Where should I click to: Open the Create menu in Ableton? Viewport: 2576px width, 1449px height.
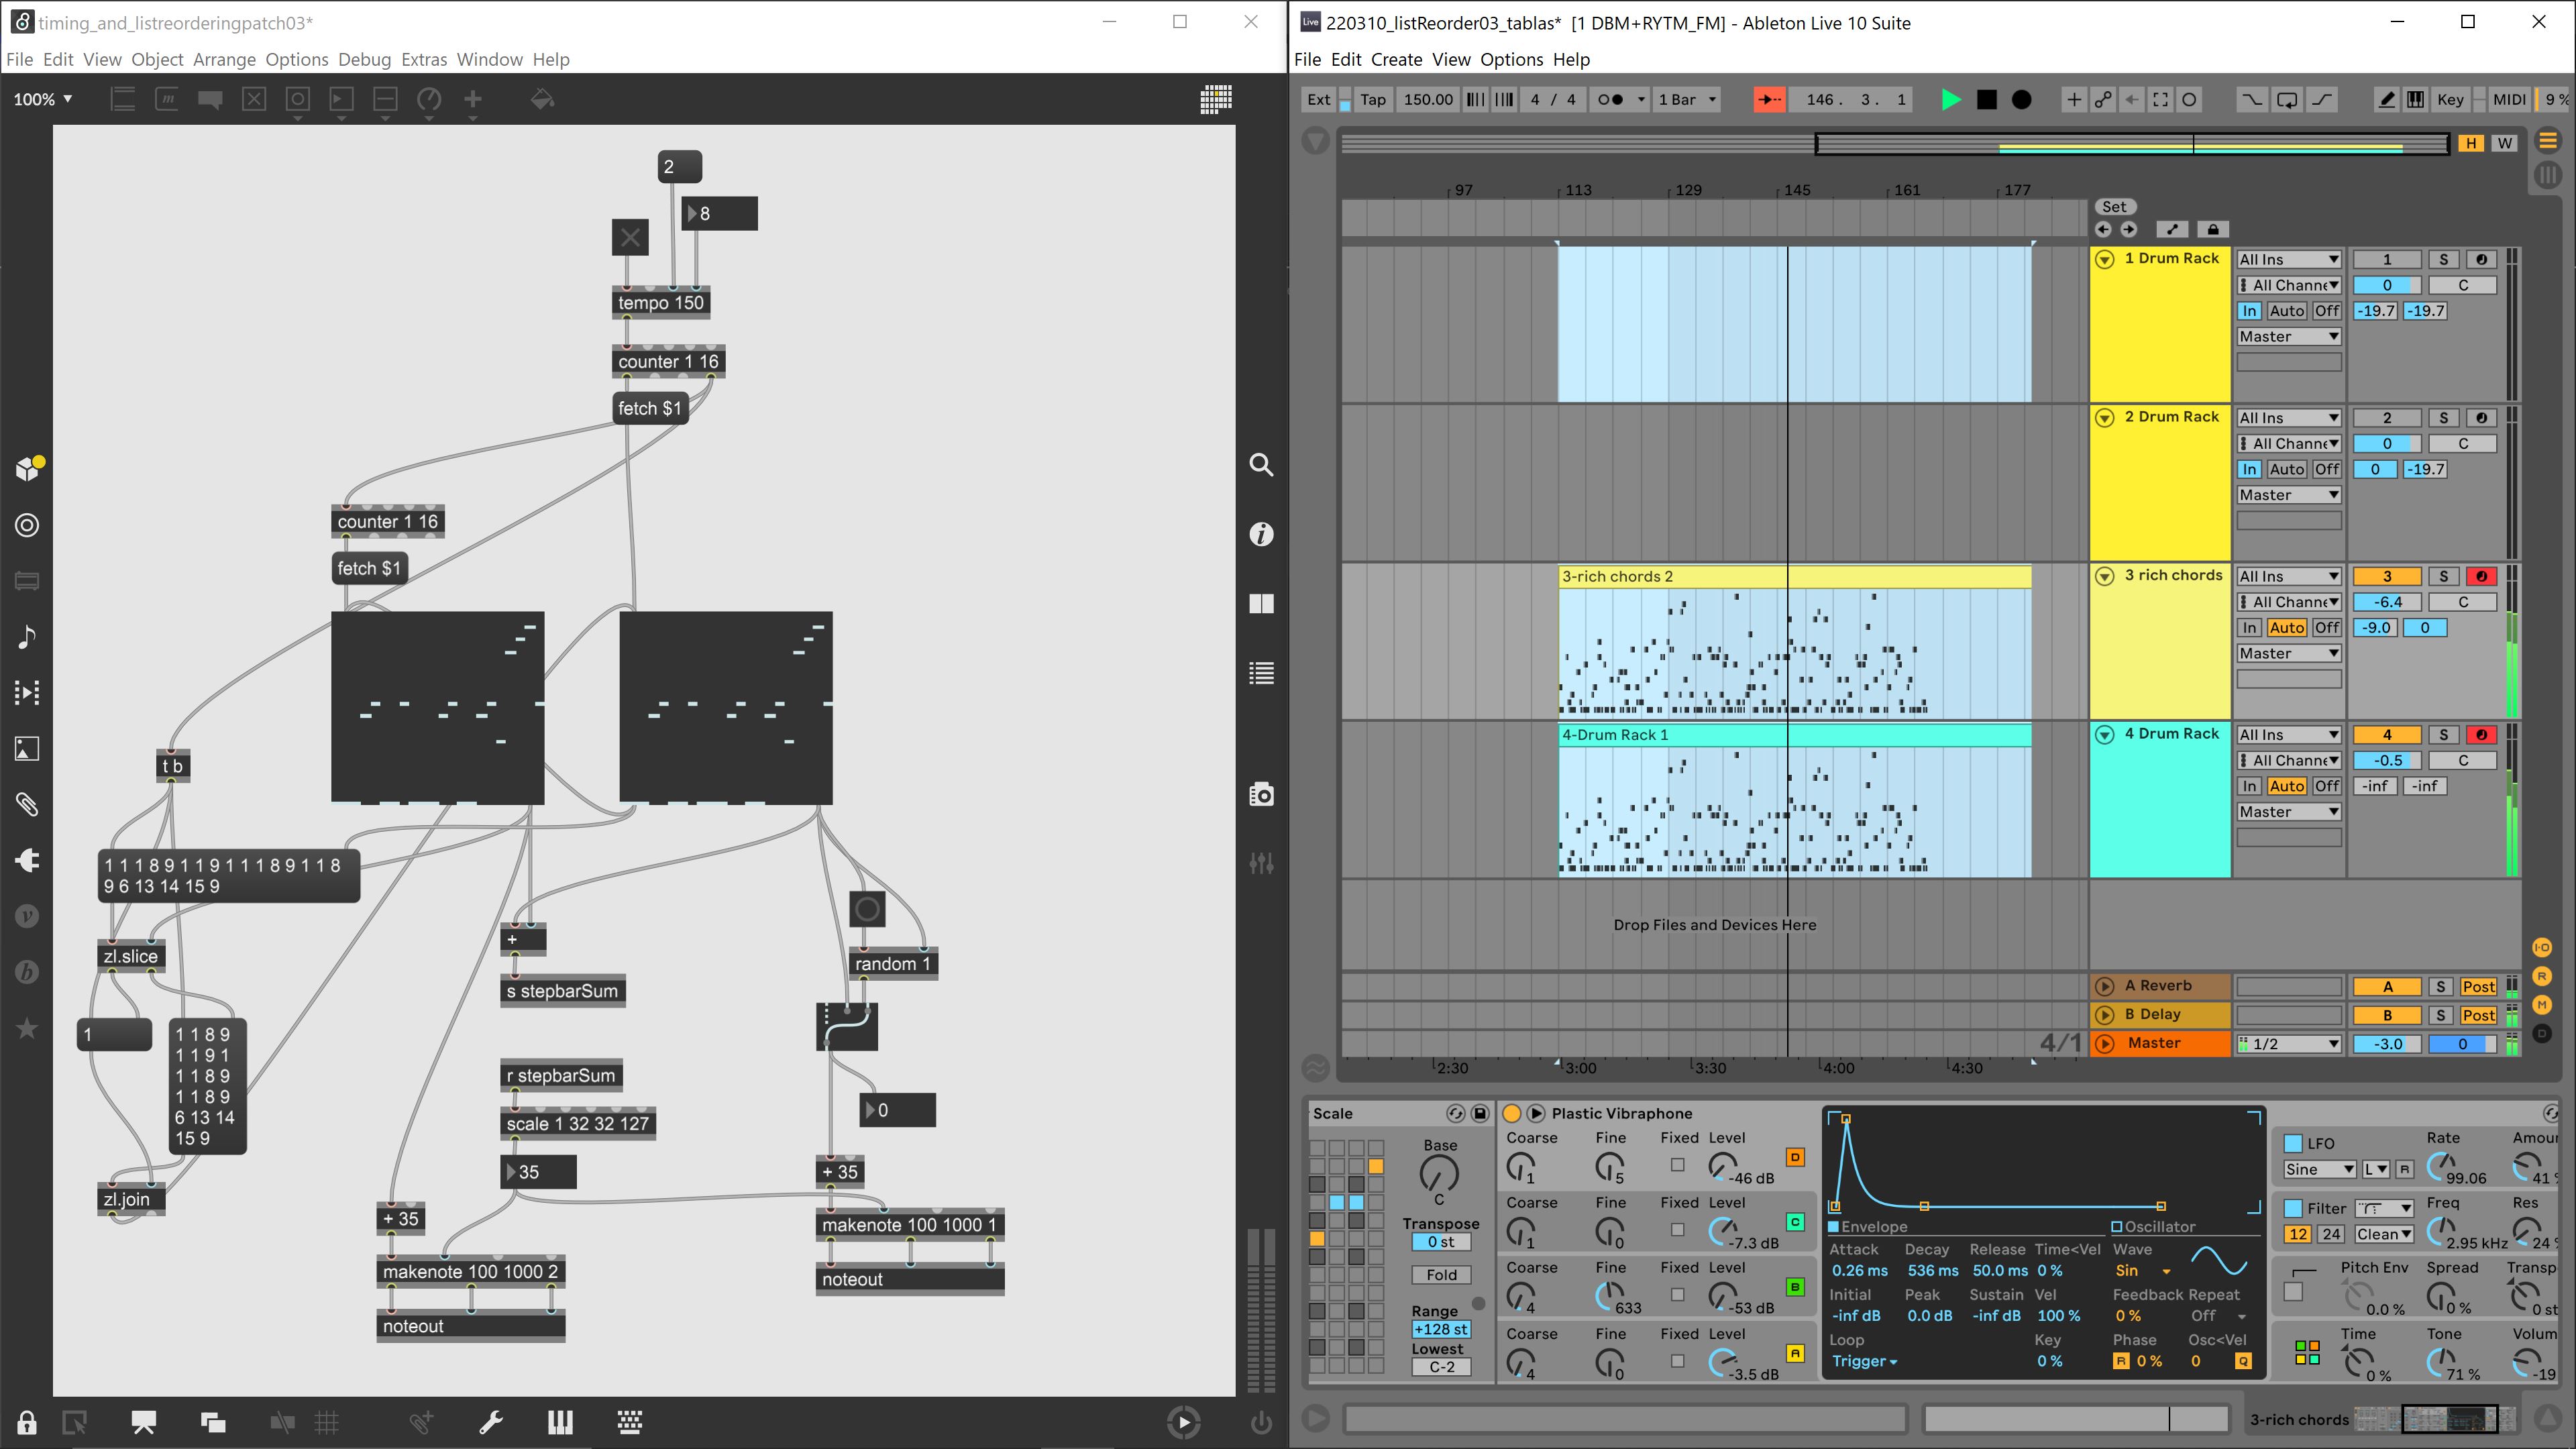[1396, 59]
